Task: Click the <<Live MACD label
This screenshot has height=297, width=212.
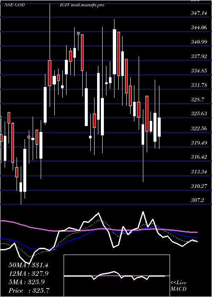Action: (x=179, y=286)
